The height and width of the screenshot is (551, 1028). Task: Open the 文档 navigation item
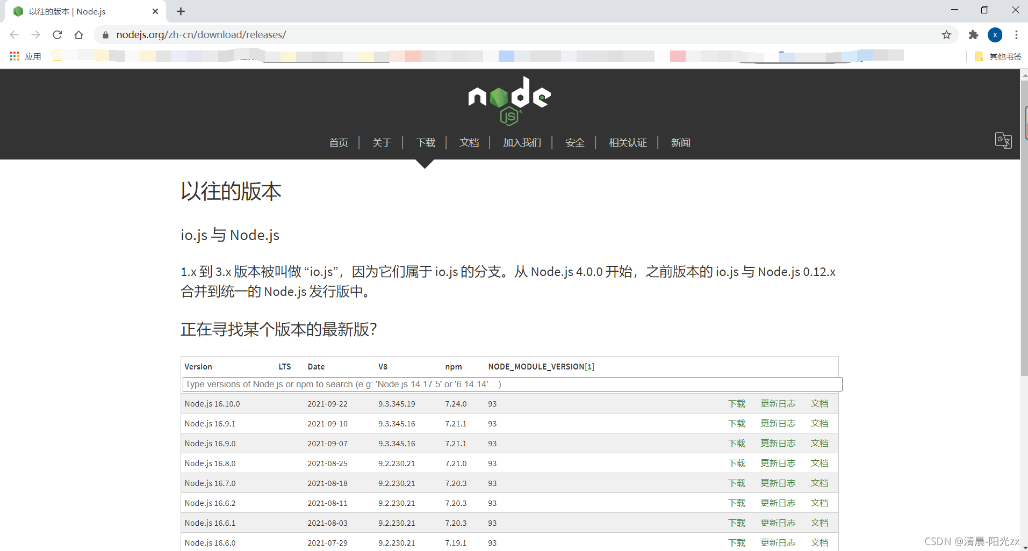tap(469, 143)
